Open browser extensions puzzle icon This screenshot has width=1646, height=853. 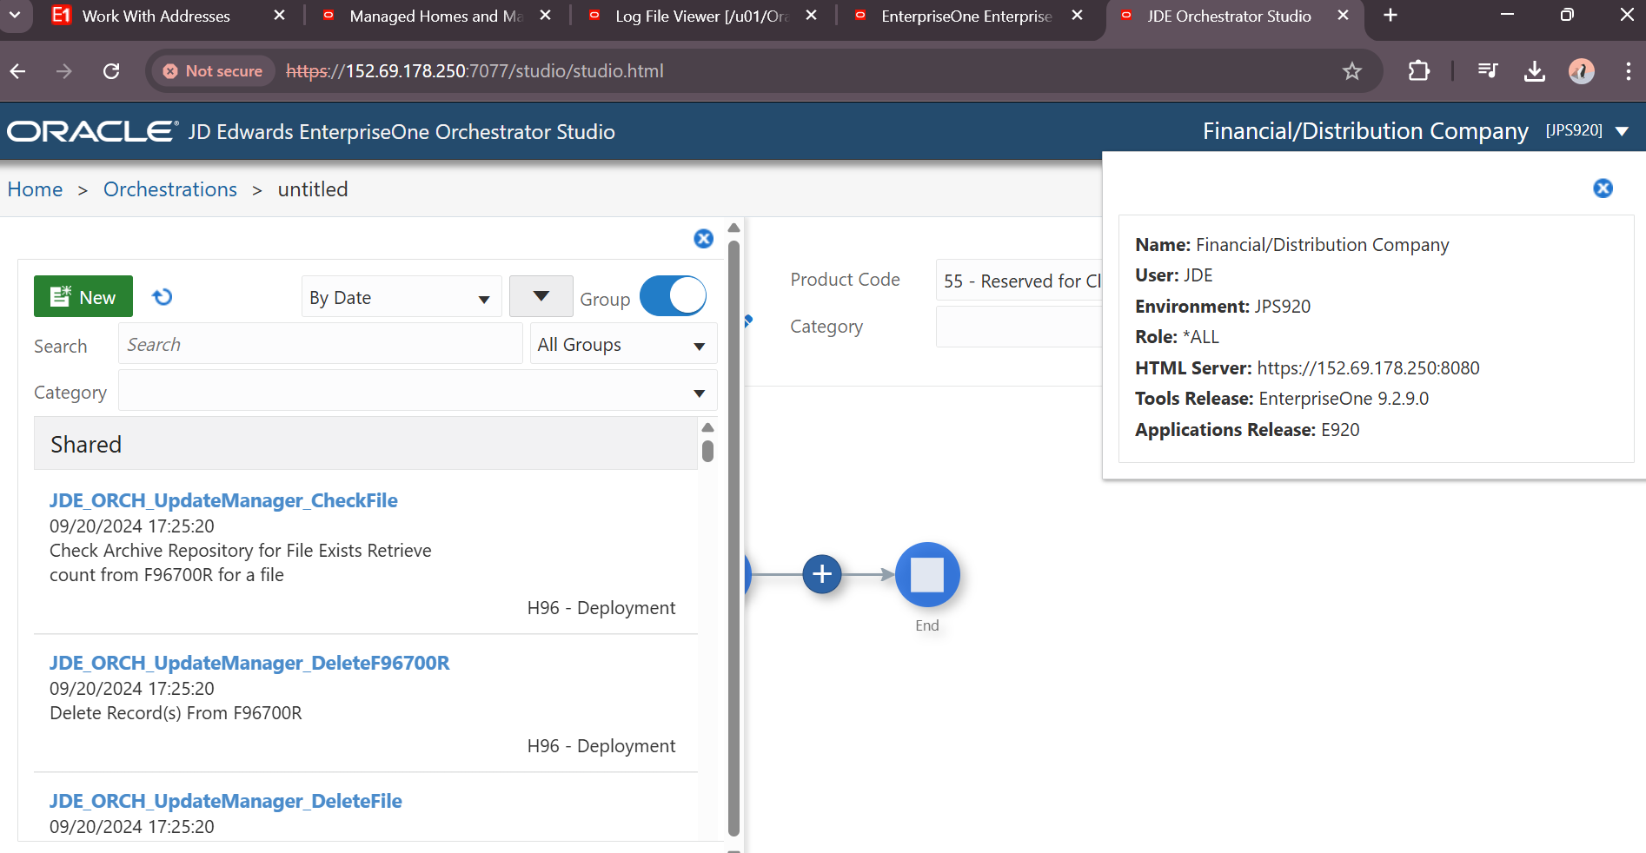(x=1418, y=71)
